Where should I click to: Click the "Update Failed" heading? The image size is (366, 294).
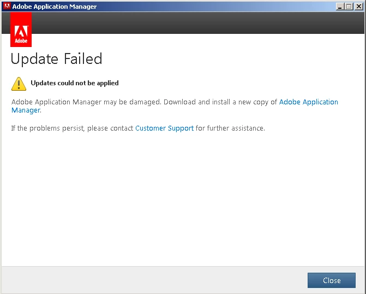click(x=57, y=58)
